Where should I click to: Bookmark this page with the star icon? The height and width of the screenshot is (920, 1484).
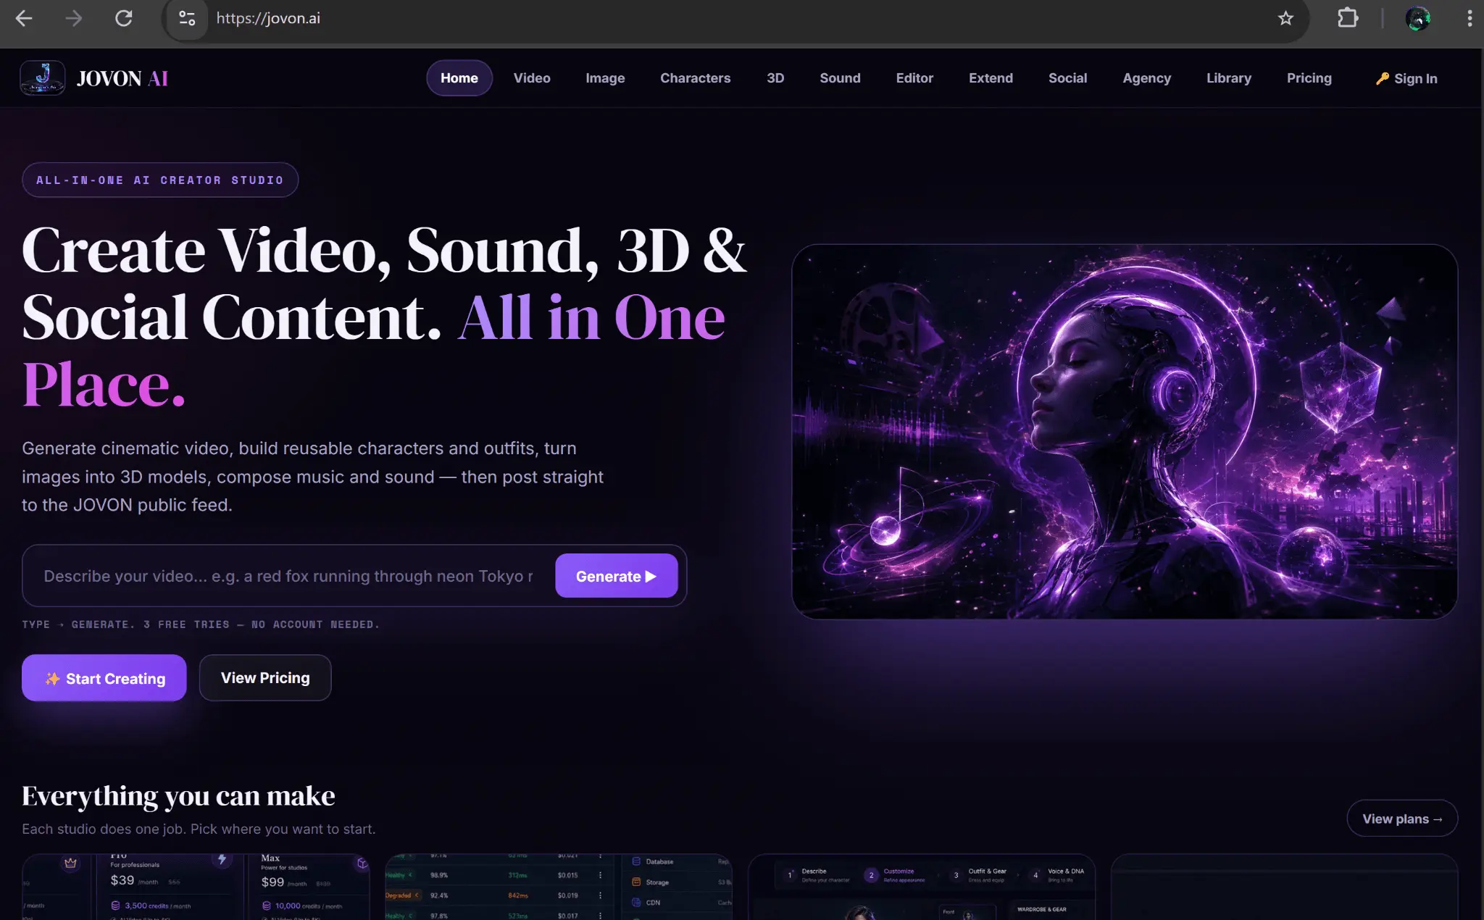pos(1285,18)
